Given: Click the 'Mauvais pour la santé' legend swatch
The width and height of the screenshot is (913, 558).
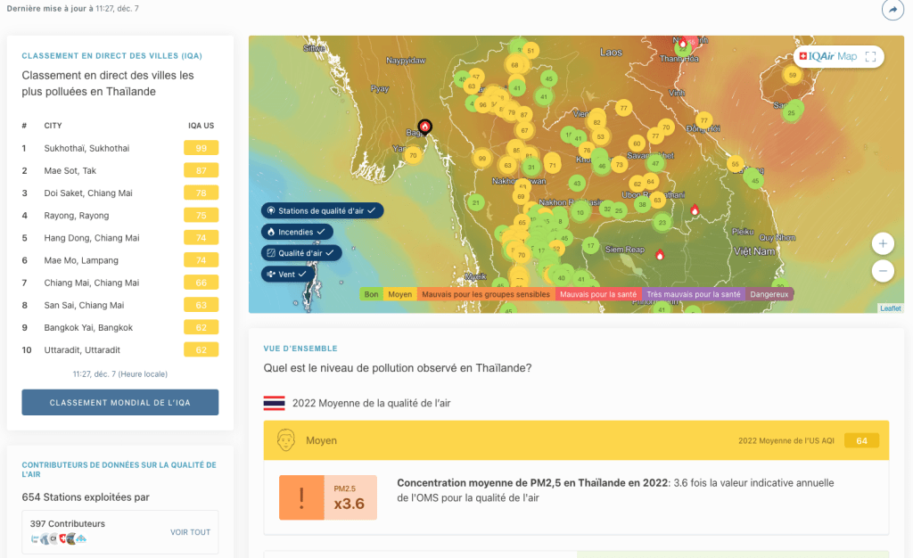Looking at the screenshot, I should (x=596, y=294).
